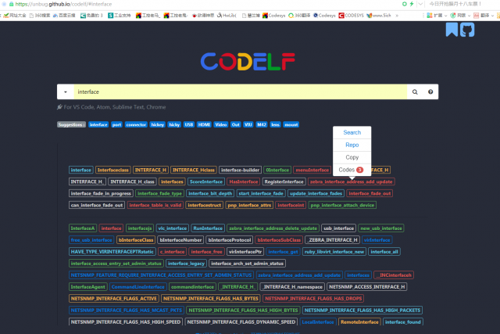Click the 'interface-builder' variable tag
The height and width of the screenshot is (334, 500).
tap(240, 170)
